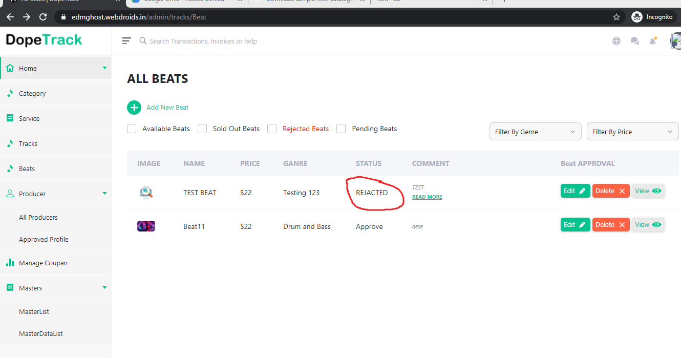Open the chat messages icon in header
This screenshot has height=358, width=681.
[635, 41]
